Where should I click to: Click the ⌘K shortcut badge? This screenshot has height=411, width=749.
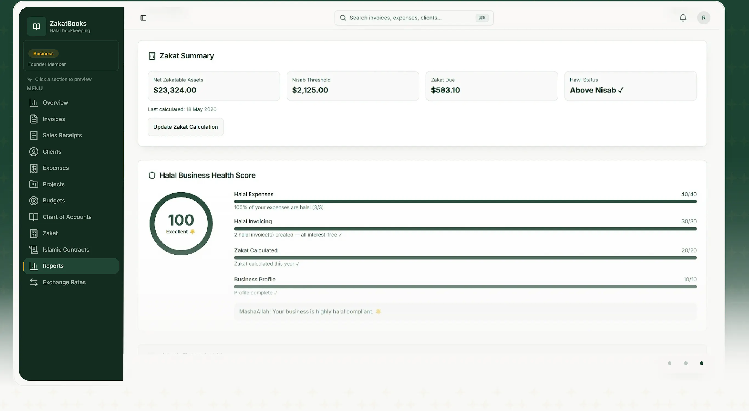[x=482, y=18]
